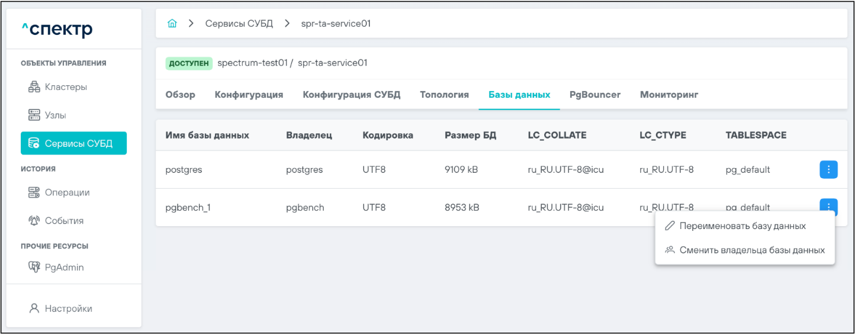Click the Операции sidebar icon
Image resolution: width=855 pixels, height=335 pixels.
34,192
